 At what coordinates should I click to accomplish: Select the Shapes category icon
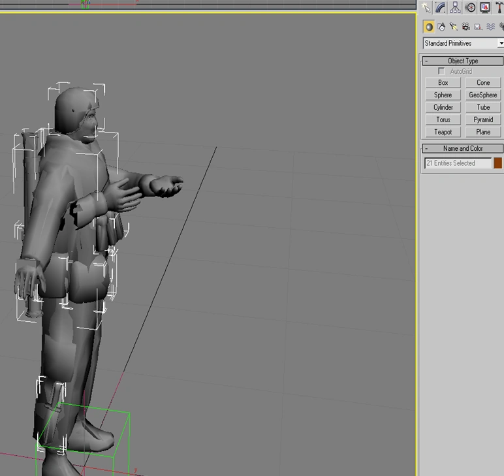pos(441,27)
